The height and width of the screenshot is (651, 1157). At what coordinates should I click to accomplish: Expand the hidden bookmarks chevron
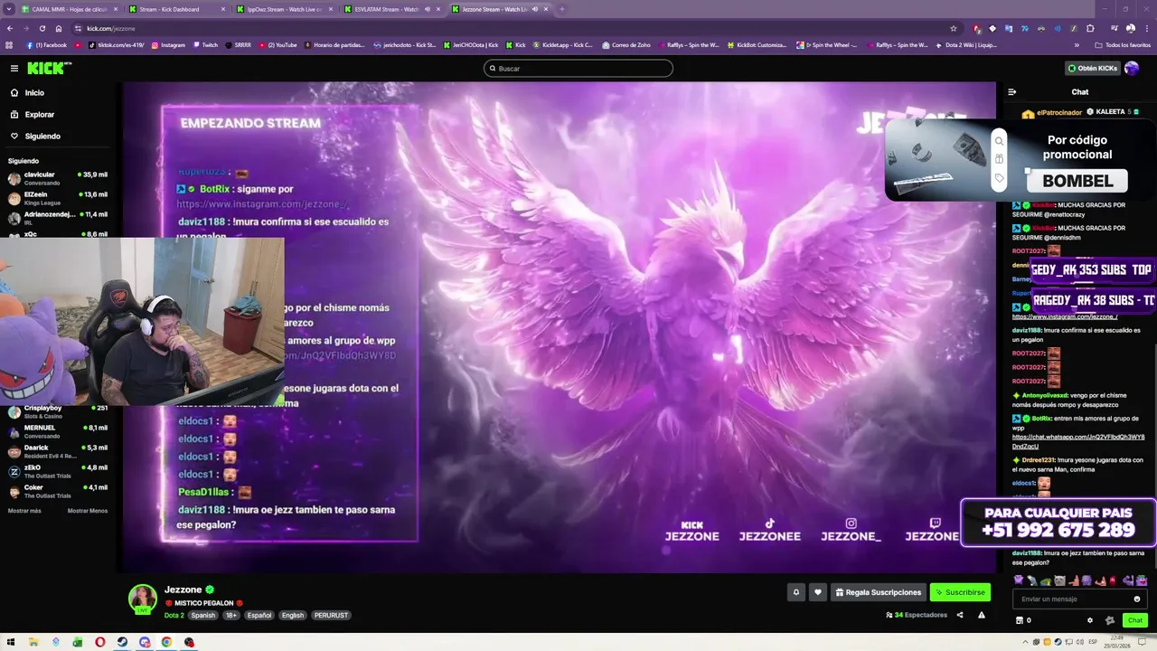[x=1077, y=44]
